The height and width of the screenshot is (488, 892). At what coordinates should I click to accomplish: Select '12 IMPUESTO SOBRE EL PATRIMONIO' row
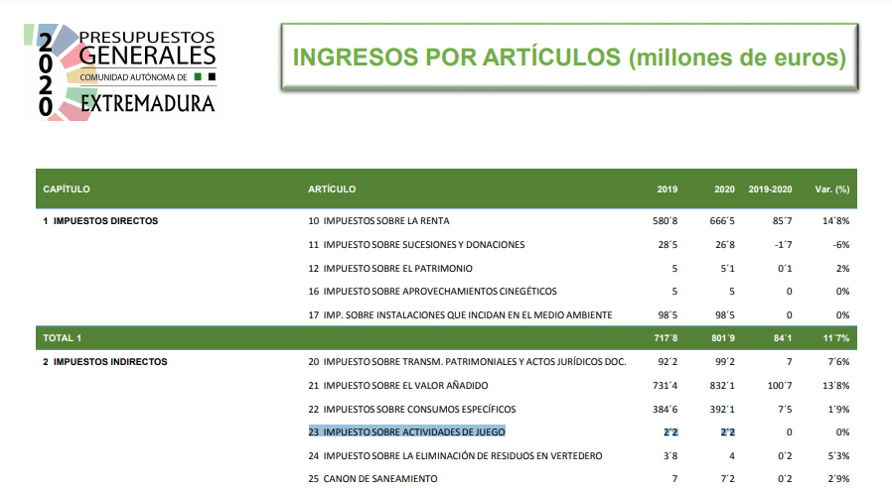tap(390, 269)
